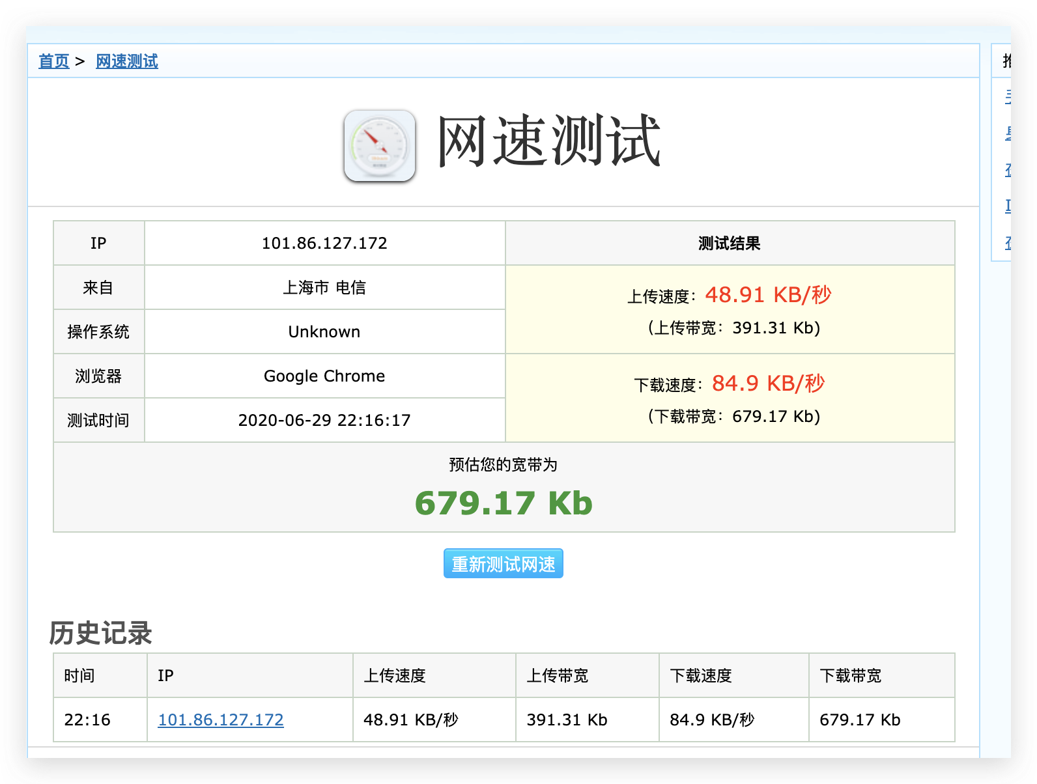Click the 测试结果 header cell
This screenshot has height=784, width=1037.
[730, 243]
